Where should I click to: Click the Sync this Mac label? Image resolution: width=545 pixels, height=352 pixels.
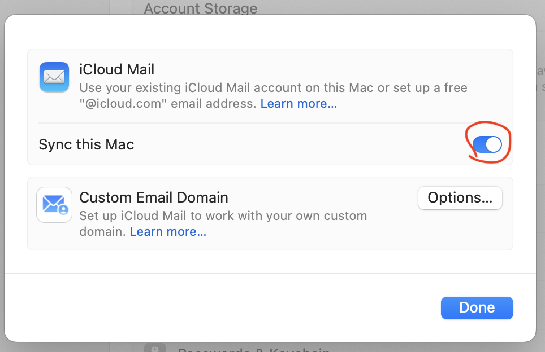[86, 144]
